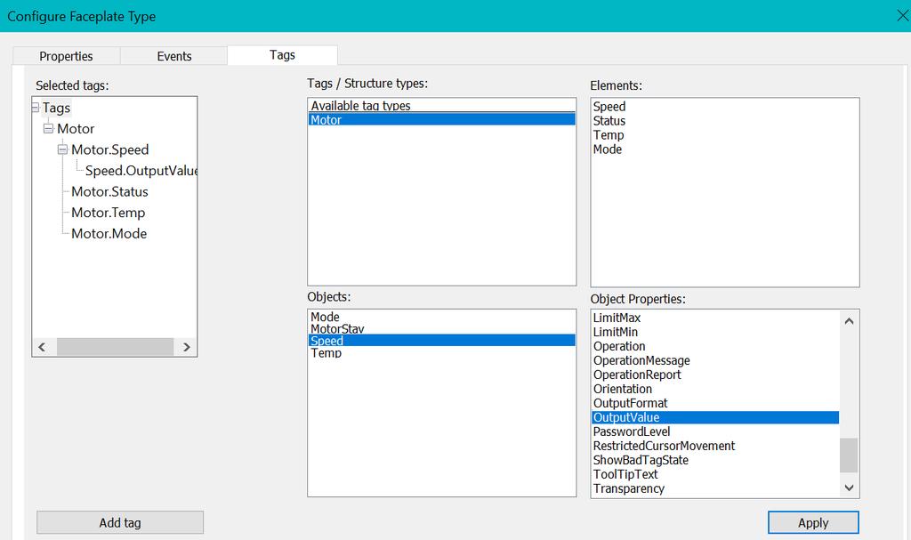Select Temp in the Elements list
The width and height of the screenshot is (911, 540).
tap(609, 135)
